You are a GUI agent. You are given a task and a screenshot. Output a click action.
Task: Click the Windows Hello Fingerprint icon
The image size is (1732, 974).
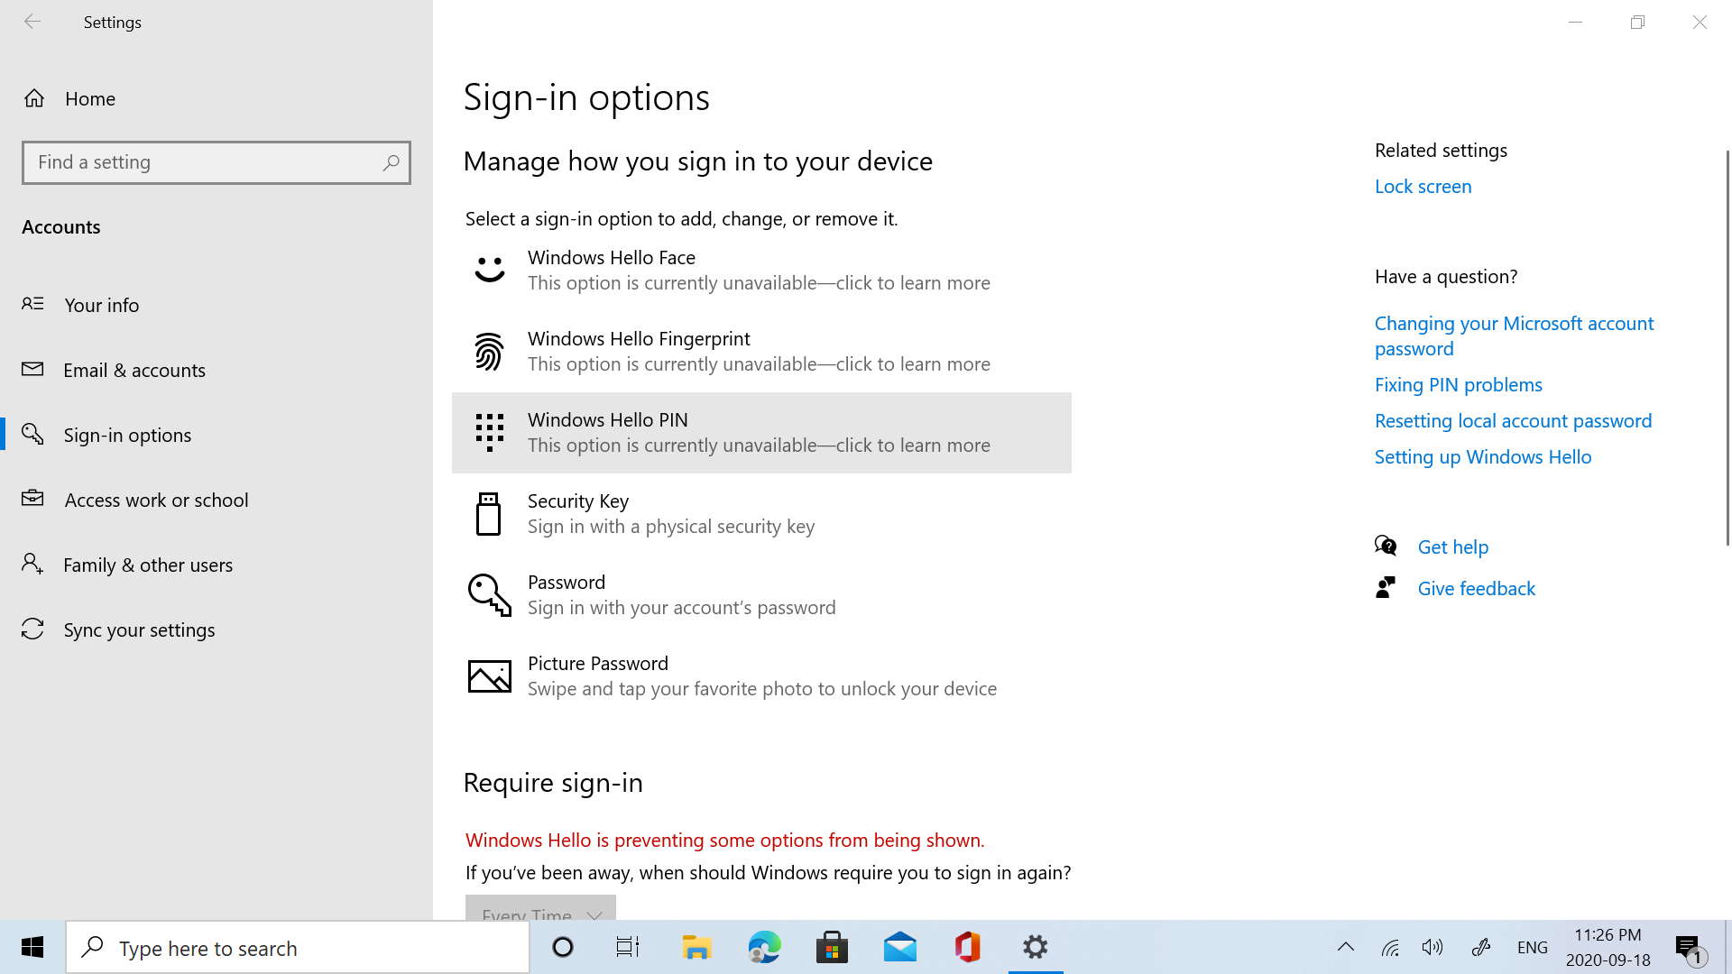(x=488, y=351)
